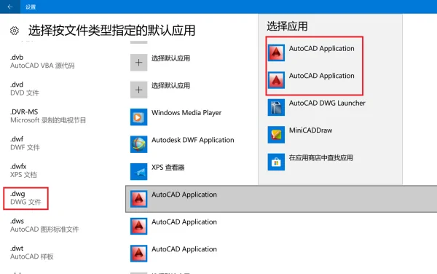Click the .dws AutoCAD 图形标准文件 entry
437x274 pixels.
tap(44, 225)
